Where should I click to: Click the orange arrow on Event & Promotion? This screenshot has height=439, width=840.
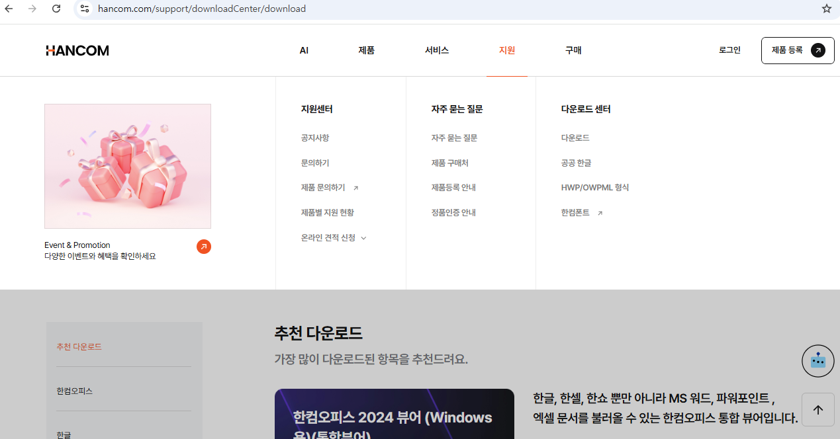(x=203, y=246)
